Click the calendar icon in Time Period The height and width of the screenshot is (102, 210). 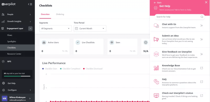(x=76, y=29)
